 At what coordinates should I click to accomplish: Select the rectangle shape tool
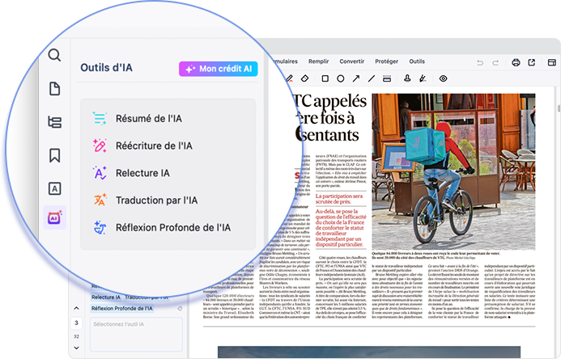pos(325,79)
